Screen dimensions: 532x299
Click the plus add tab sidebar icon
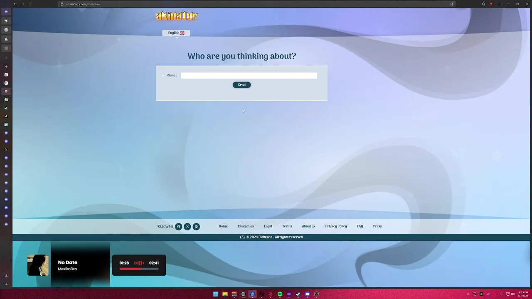point(6,66)
